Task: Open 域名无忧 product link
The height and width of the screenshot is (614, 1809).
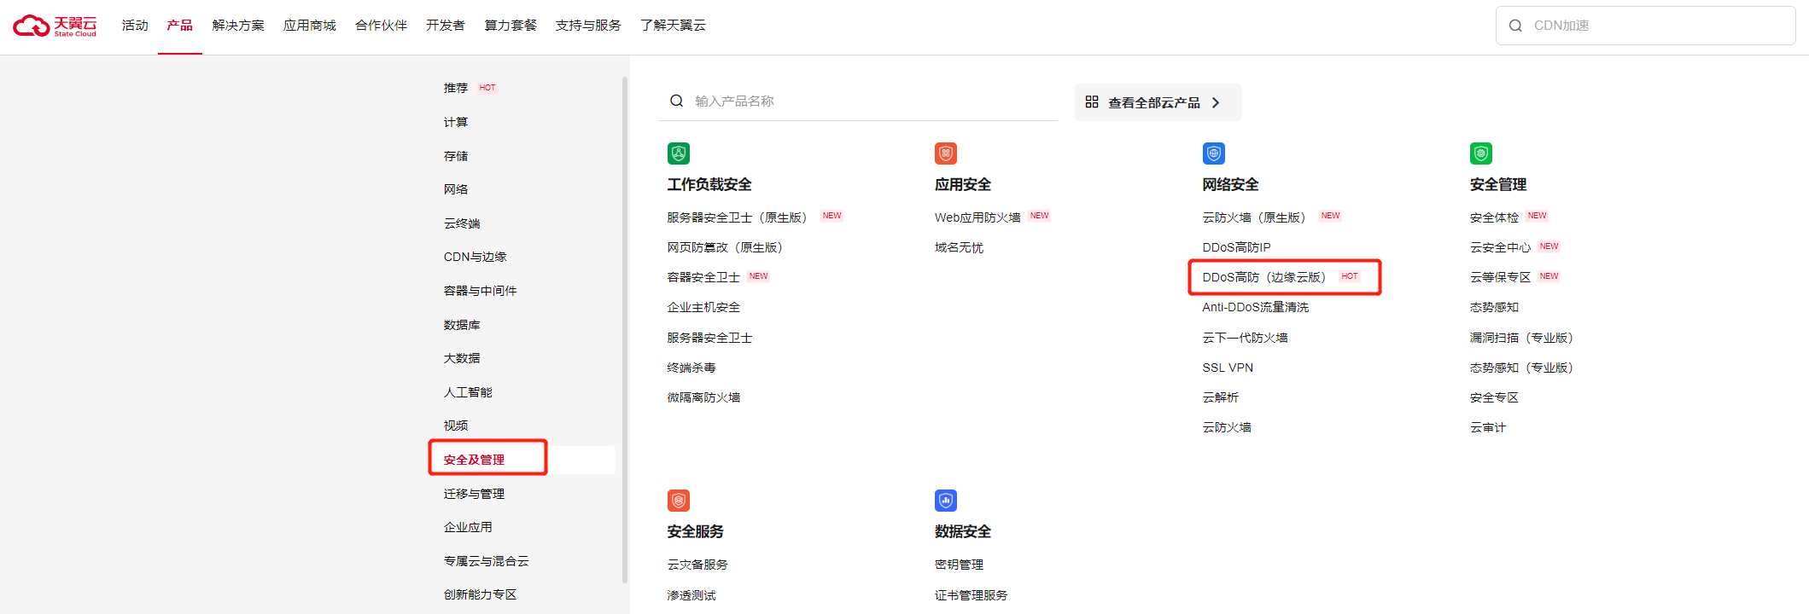Action: click(959, 247)
